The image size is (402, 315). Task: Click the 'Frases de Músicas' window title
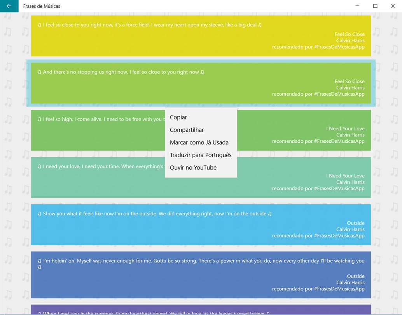pos(42,6)
